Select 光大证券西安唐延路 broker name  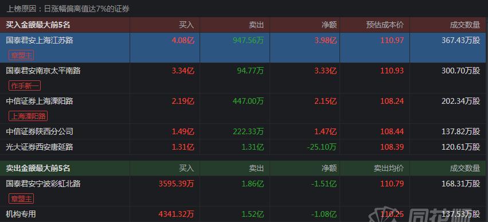click(x=40, y=147)
